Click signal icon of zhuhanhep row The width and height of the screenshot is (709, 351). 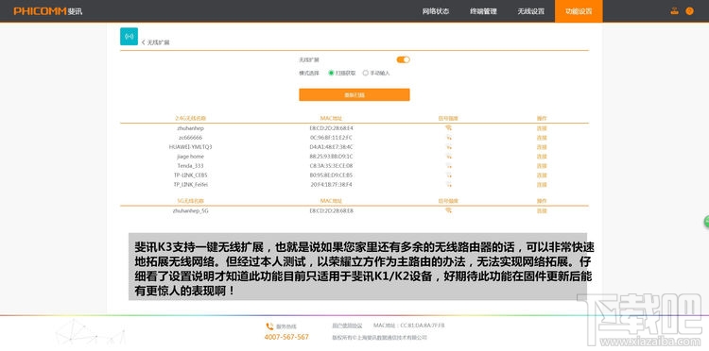(448, 128)
